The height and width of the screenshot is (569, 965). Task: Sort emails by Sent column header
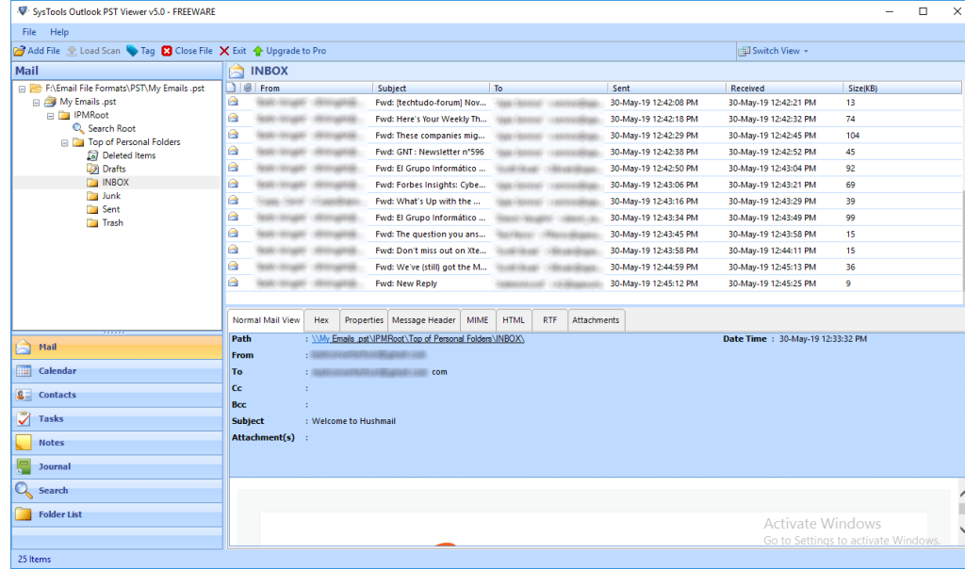click(x=666, y=89)
